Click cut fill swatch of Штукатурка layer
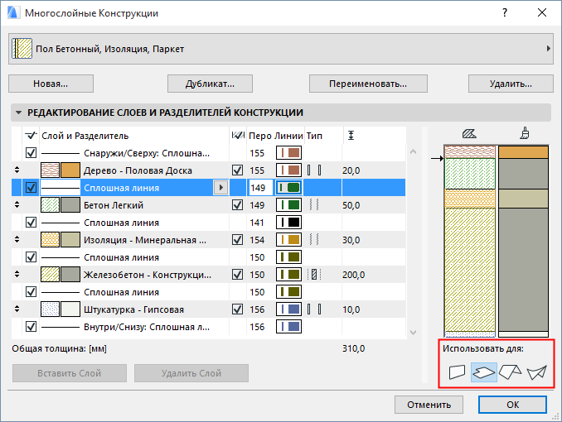 click(50, 309)
